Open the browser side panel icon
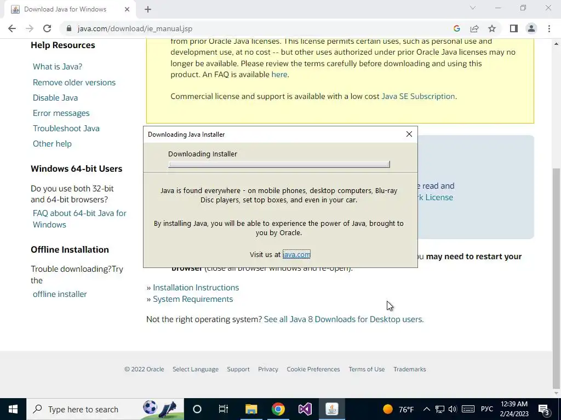561x420 pixels. [x=514, y=28]
